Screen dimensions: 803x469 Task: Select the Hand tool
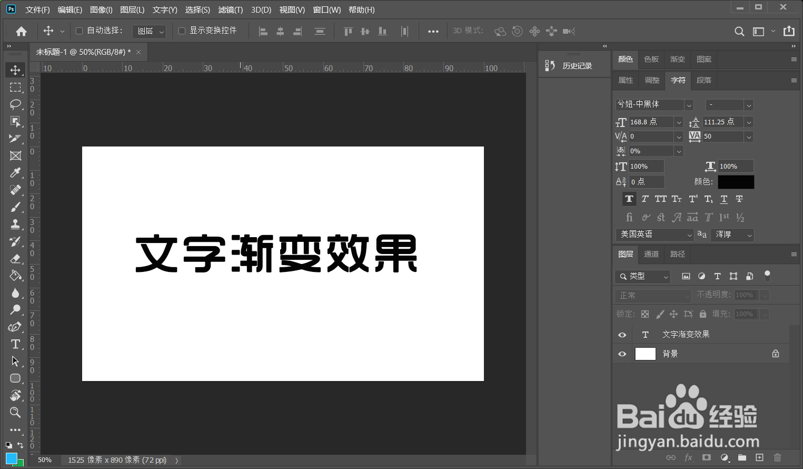click(x=15, y=395)
